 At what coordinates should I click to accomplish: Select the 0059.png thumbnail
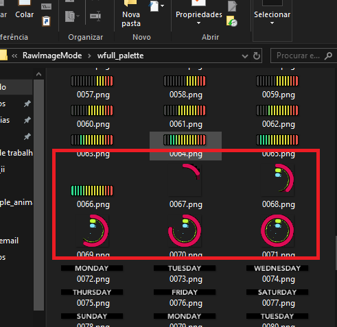point(277,81)
